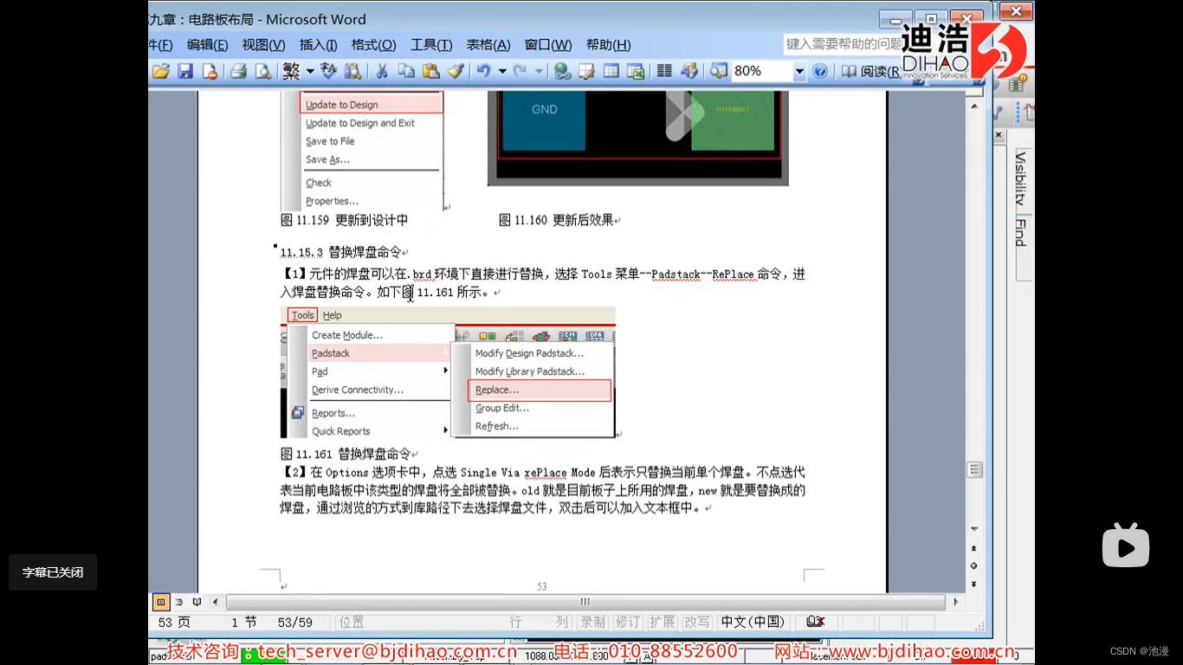The width and height of the screenshot is (1183, 665).
Task: Open the 工具(T) menu
Action: pos(431,45)
